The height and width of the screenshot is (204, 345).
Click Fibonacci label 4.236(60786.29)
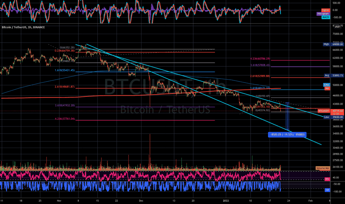coord(260,59)
